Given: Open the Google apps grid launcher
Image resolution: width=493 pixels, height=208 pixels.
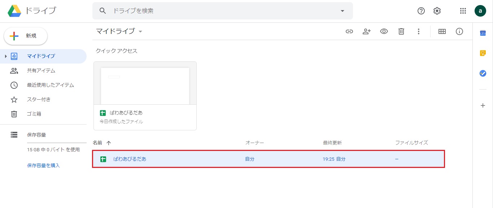Looking at the screenshot, I should [463, 11].
